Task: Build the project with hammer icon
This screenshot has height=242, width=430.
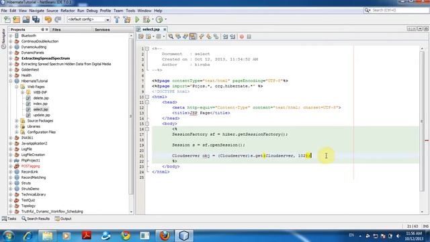Action: click(117, 19)
